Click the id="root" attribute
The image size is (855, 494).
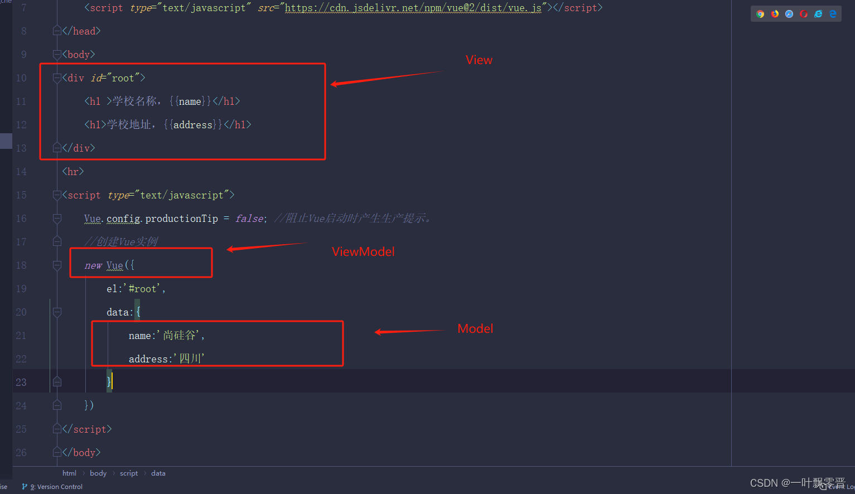point(115,78)
